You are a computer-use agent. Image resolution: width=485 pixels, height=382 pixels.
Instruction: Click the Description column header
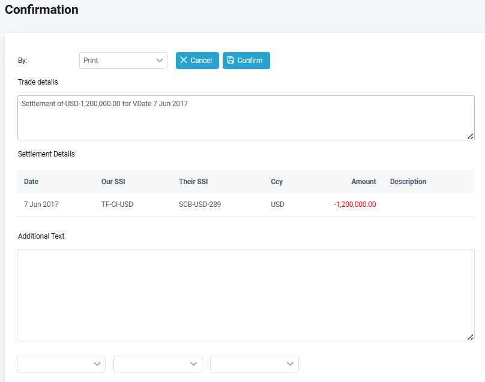408,182
